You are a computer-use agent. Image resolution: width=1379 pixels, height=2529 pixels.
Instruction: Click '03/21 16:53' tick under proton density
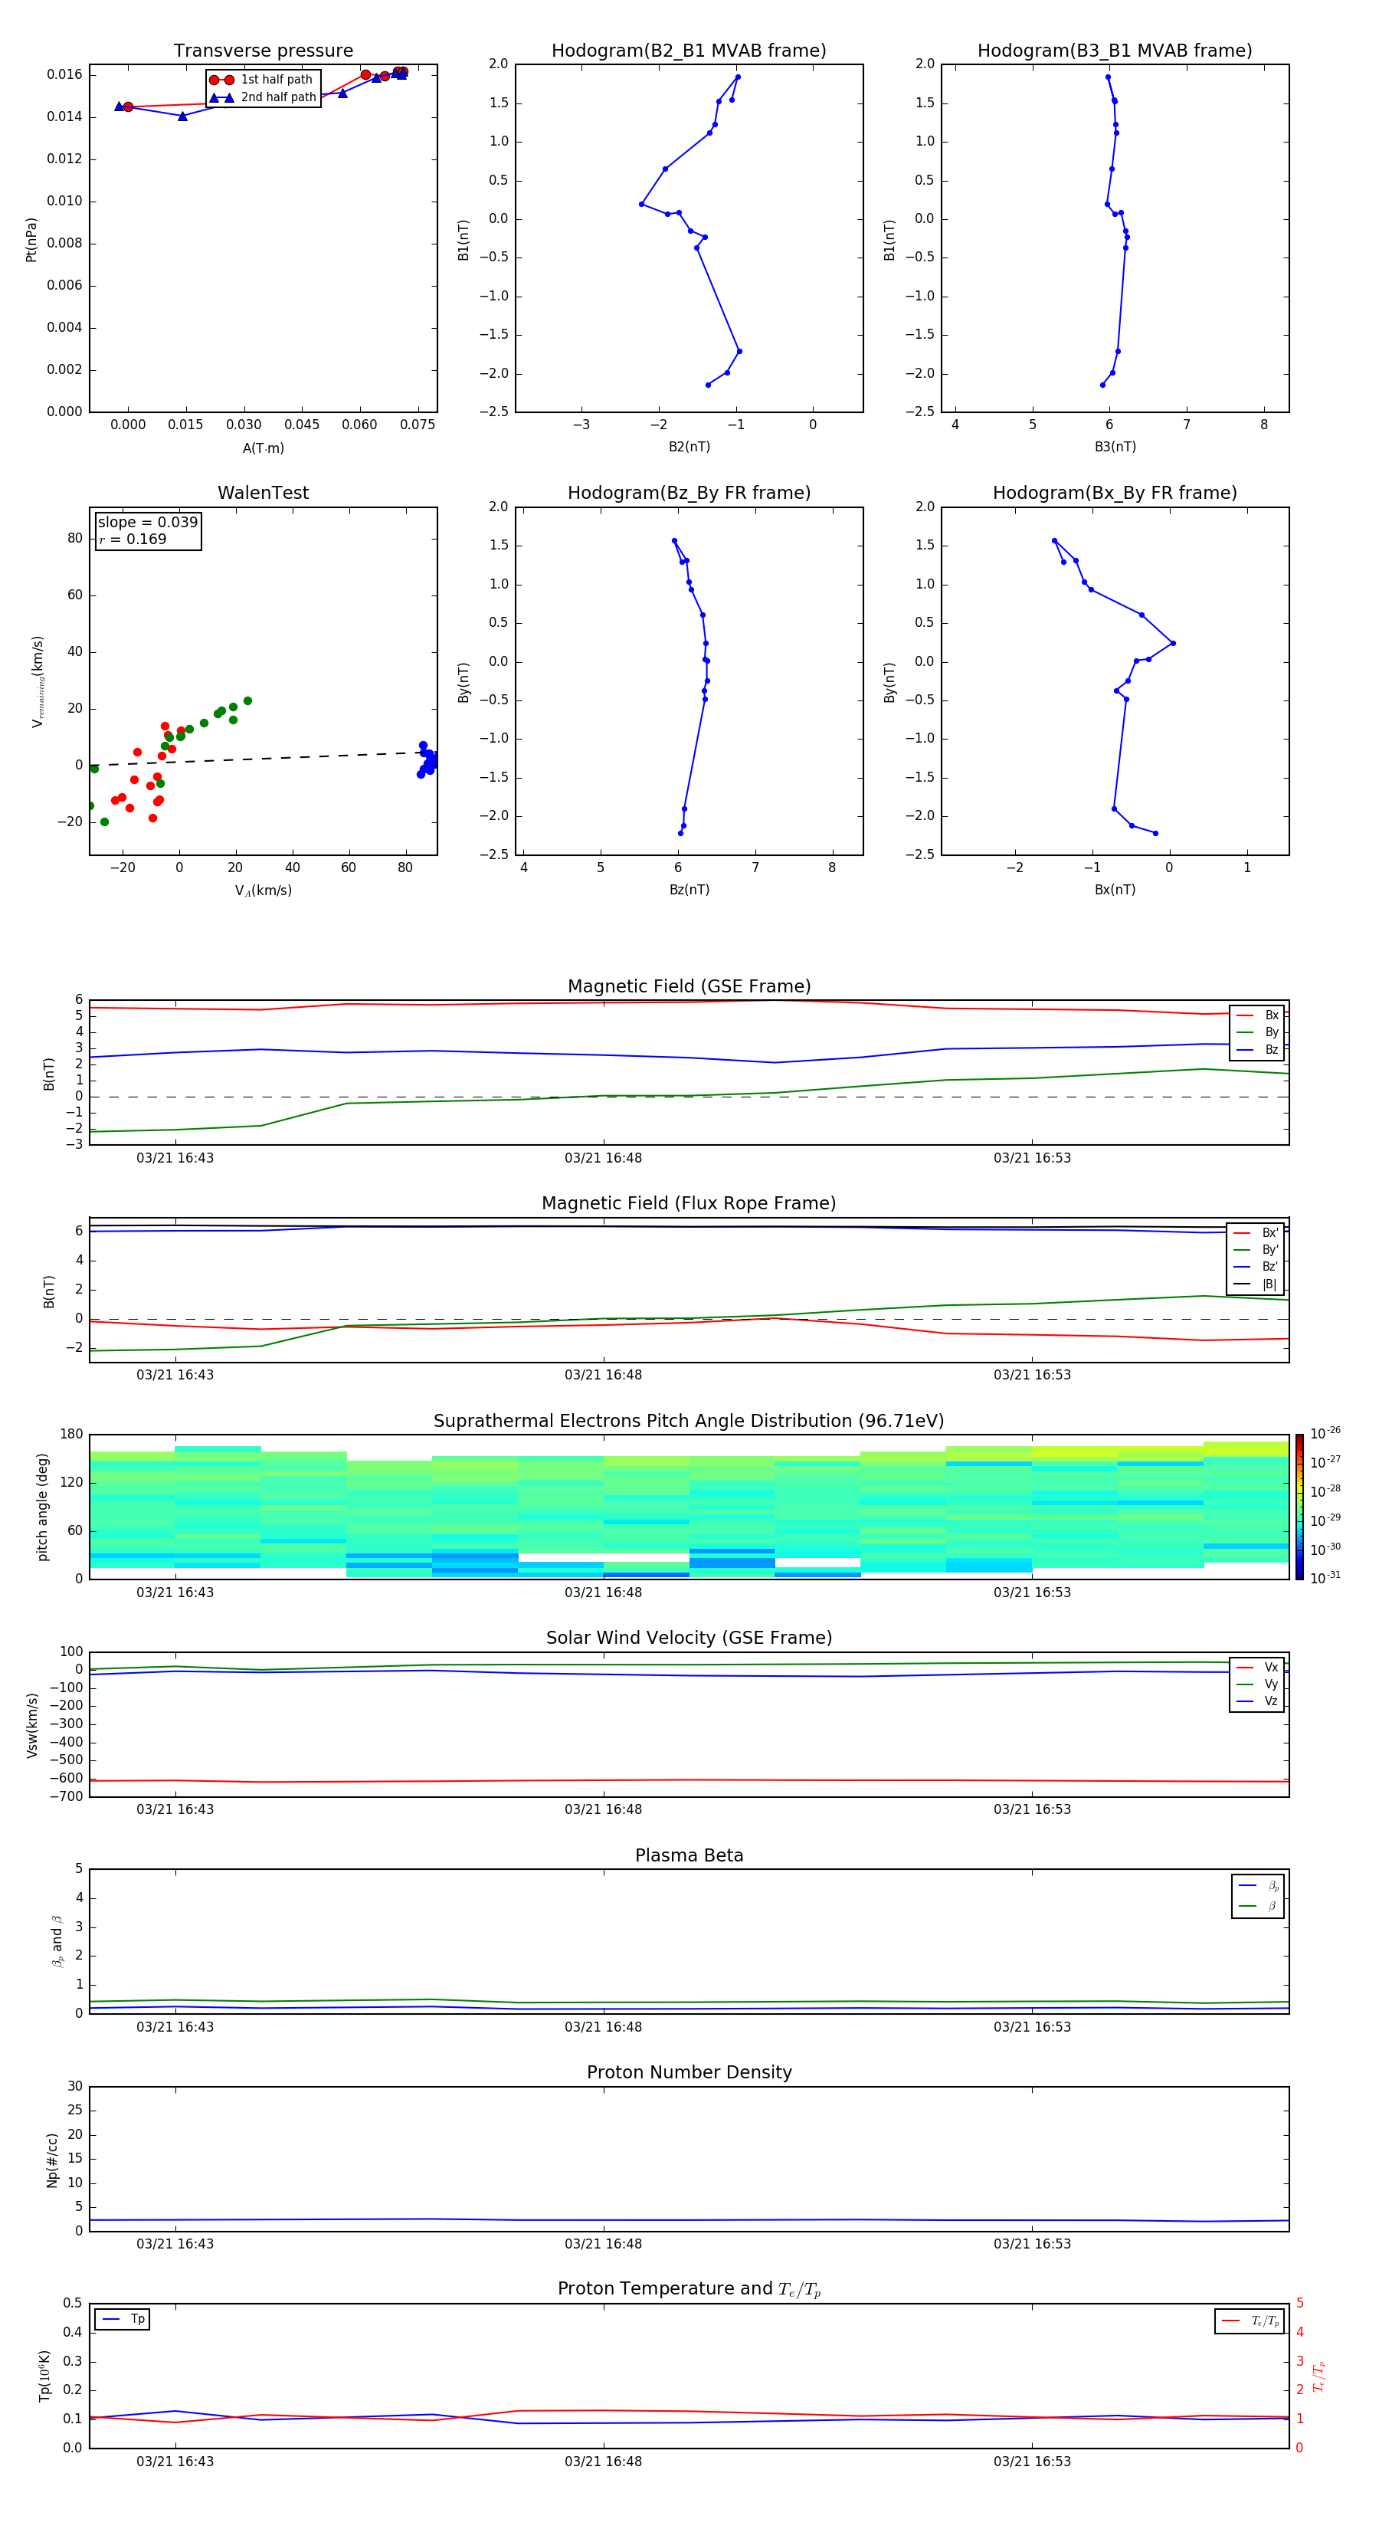pos(1033,2244)
